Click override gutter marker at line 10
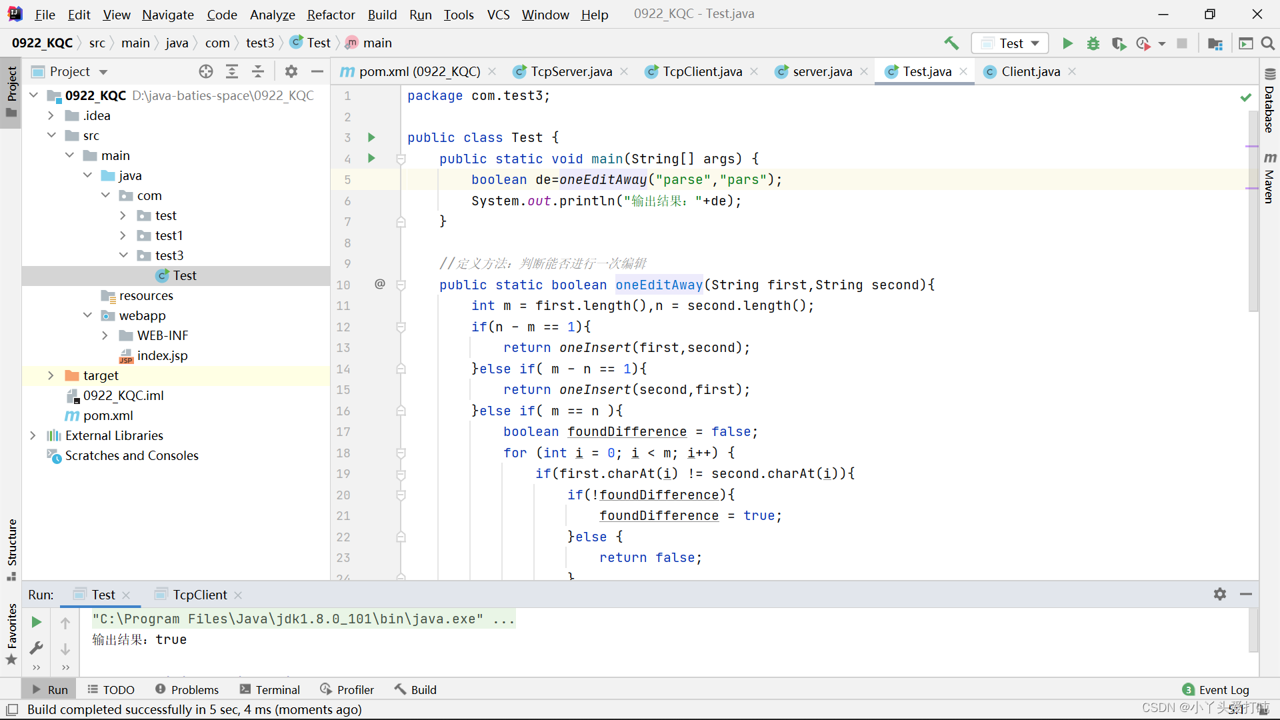Image resolution: width=1280 pixels, height=720 pixels. pos(380,284)
